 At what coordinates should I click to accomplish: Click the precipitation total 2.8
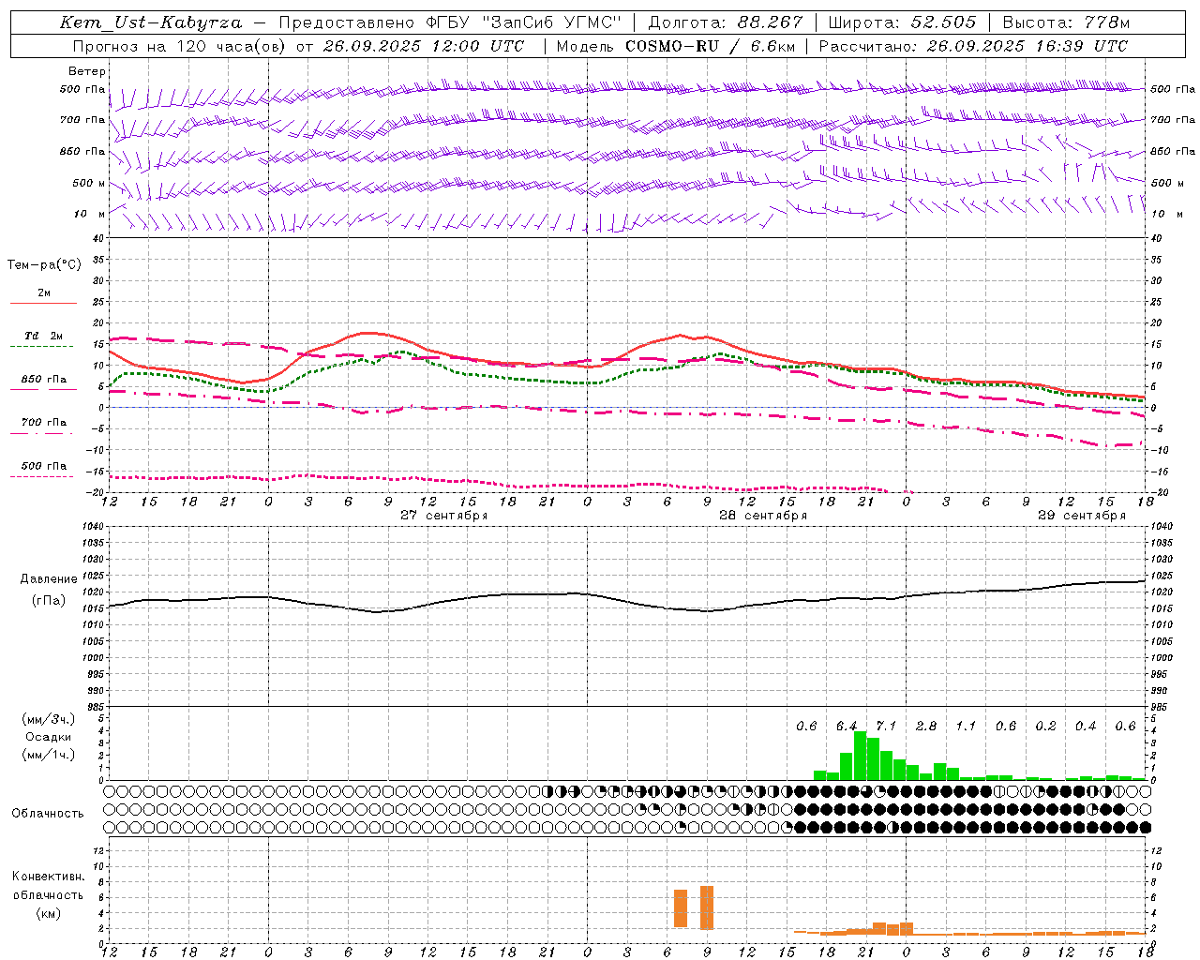click(x=926, y=727)
